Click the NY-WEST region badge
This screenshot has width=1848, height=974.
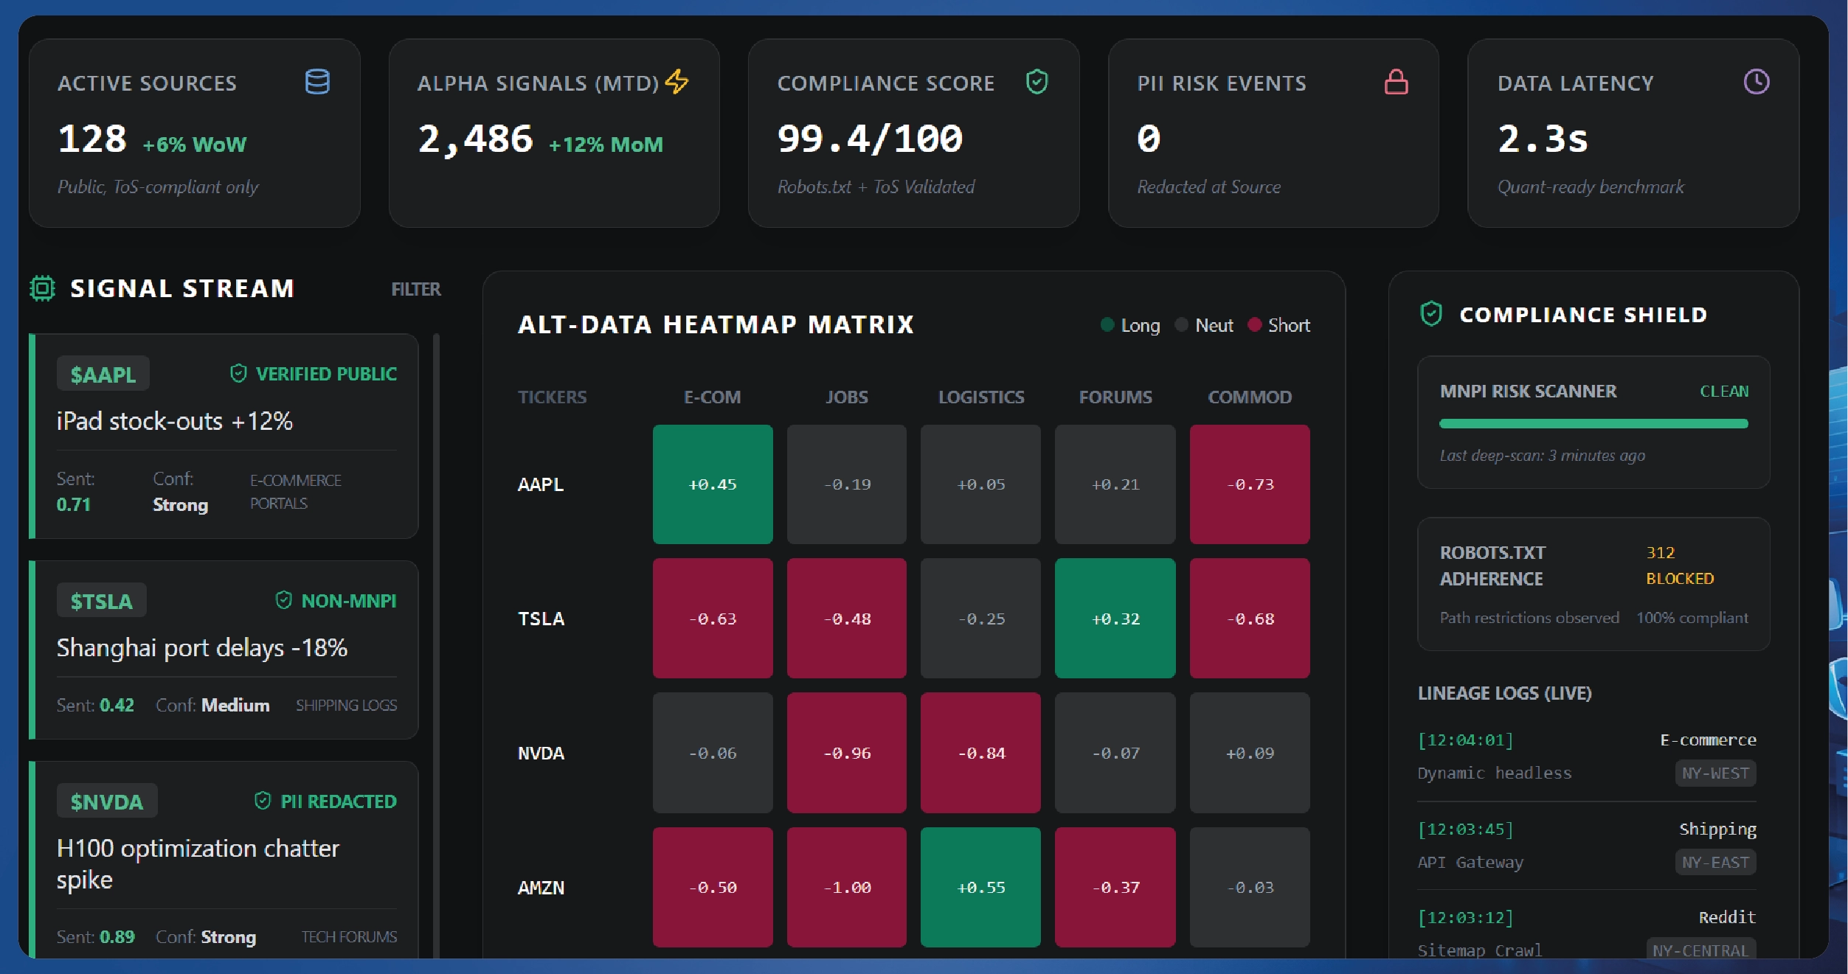[x=1714, y=773]
